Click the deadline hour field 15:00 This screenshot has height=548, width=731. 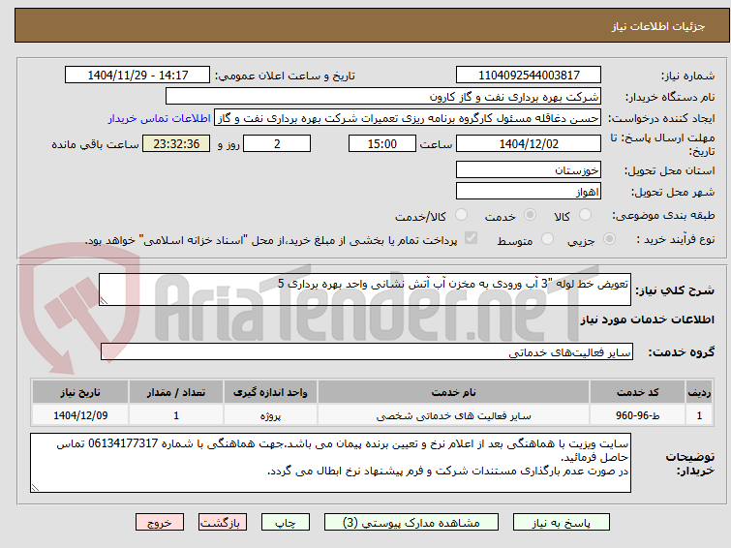pos(382,143)
